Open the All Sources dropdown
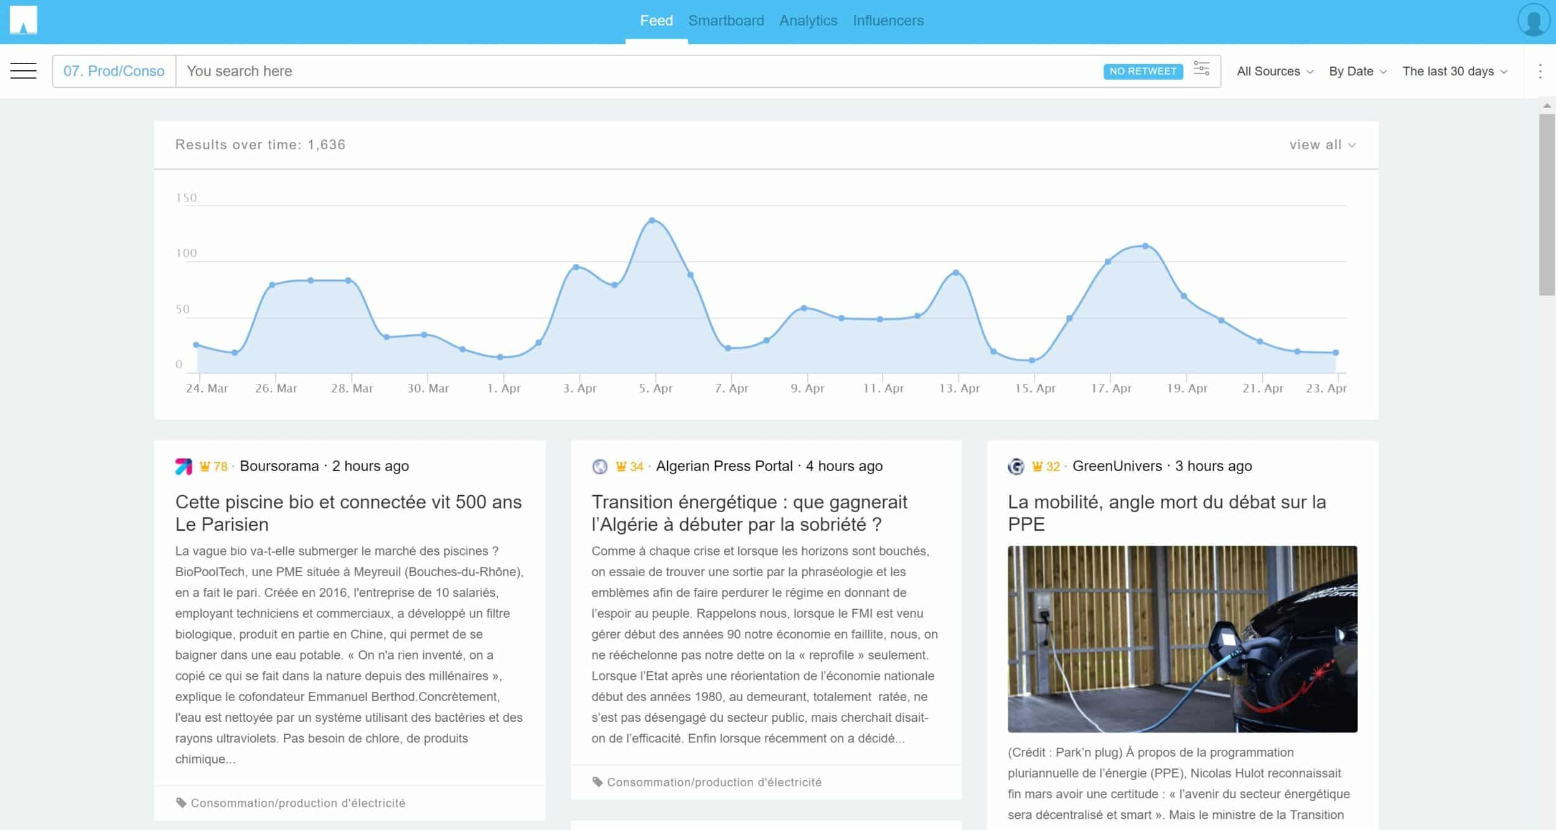 click(1275, 72)
